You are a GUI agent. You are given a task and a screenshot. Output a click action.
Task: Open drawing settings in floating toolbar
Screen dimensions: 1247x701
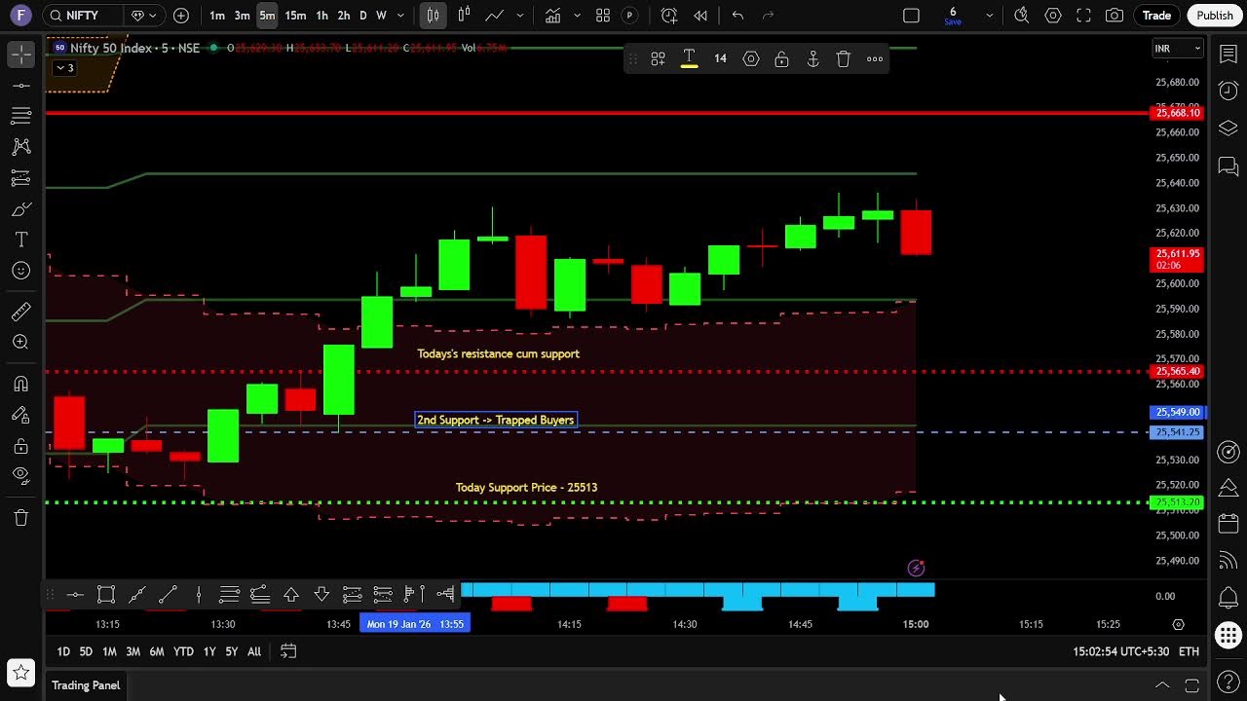(751, 58)
